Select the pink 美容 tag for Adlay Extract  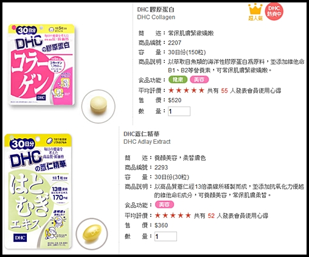pos(164,205)
